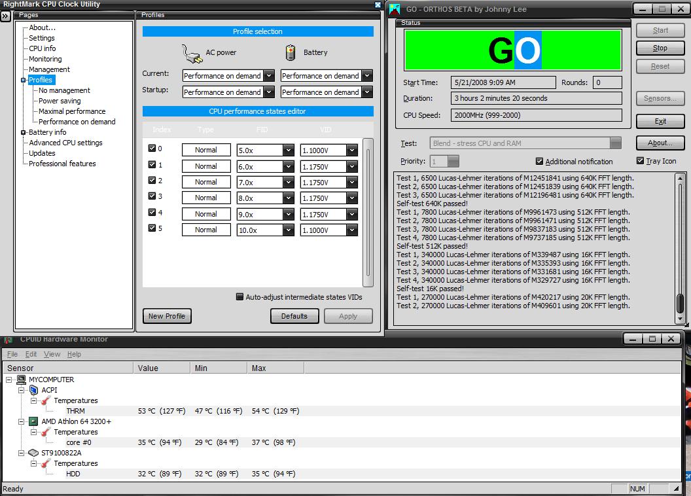Image resolution: width=691 pixels, height=496 pixels.
Task: Click the thermometer icon under AMD Athlon Temperatures
Action: [x=46, y=432]
